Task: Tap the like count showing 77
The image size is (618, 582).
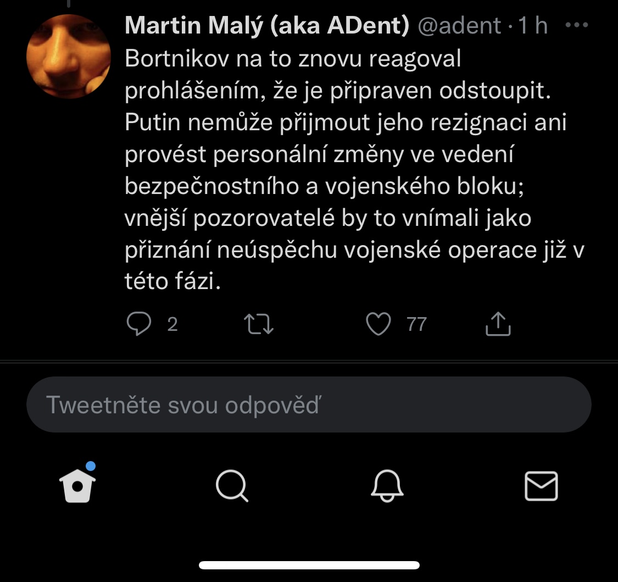Action: tap(416, 325)
